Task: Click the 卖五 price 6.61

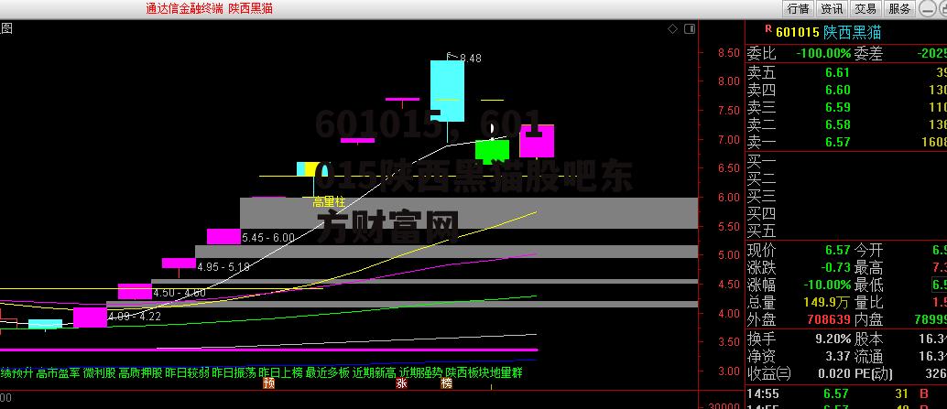Action: coord(838,72)
